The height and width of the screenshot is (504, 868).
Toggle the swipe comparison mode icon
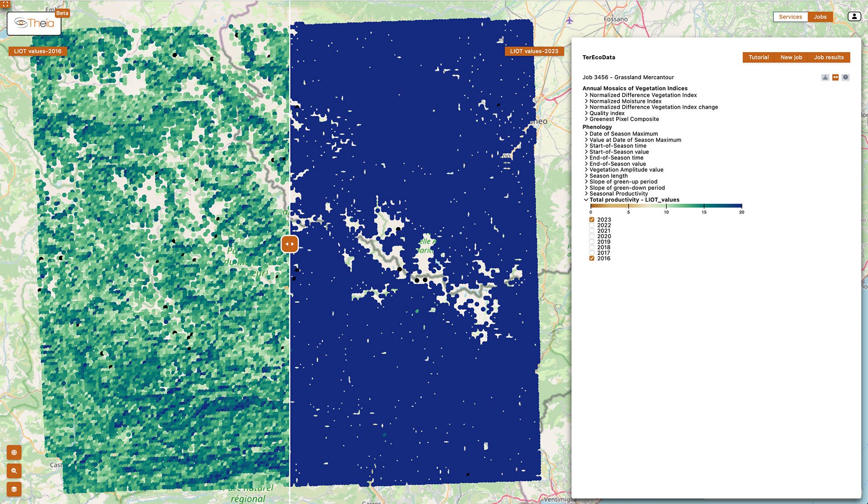pos(835,77)
